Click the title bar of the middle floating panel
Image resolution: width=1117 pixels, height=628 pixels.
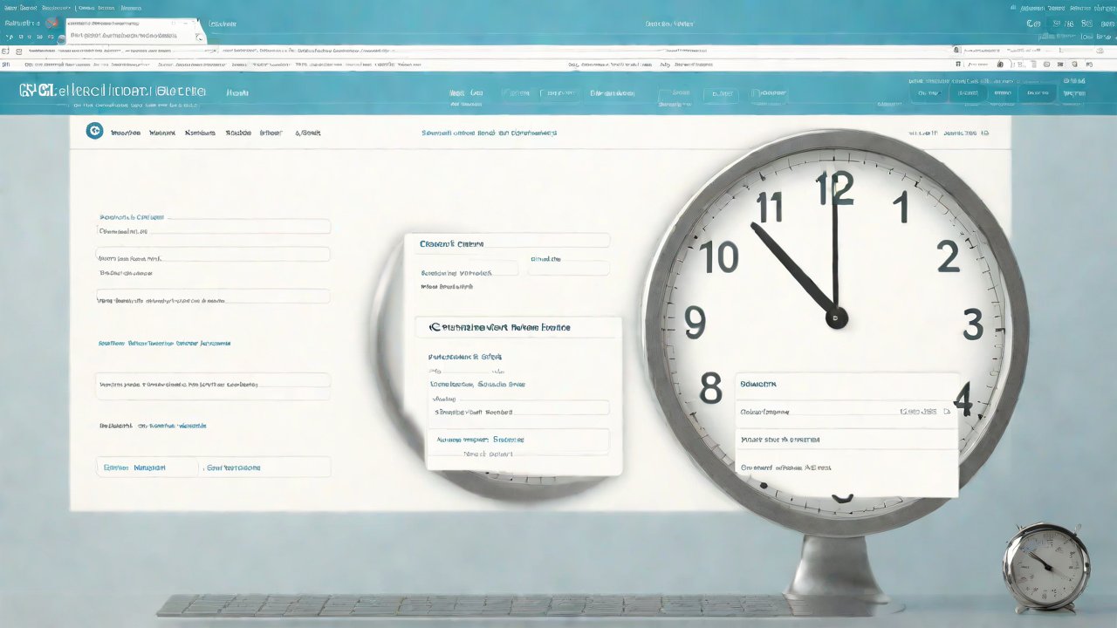(518, 328)
